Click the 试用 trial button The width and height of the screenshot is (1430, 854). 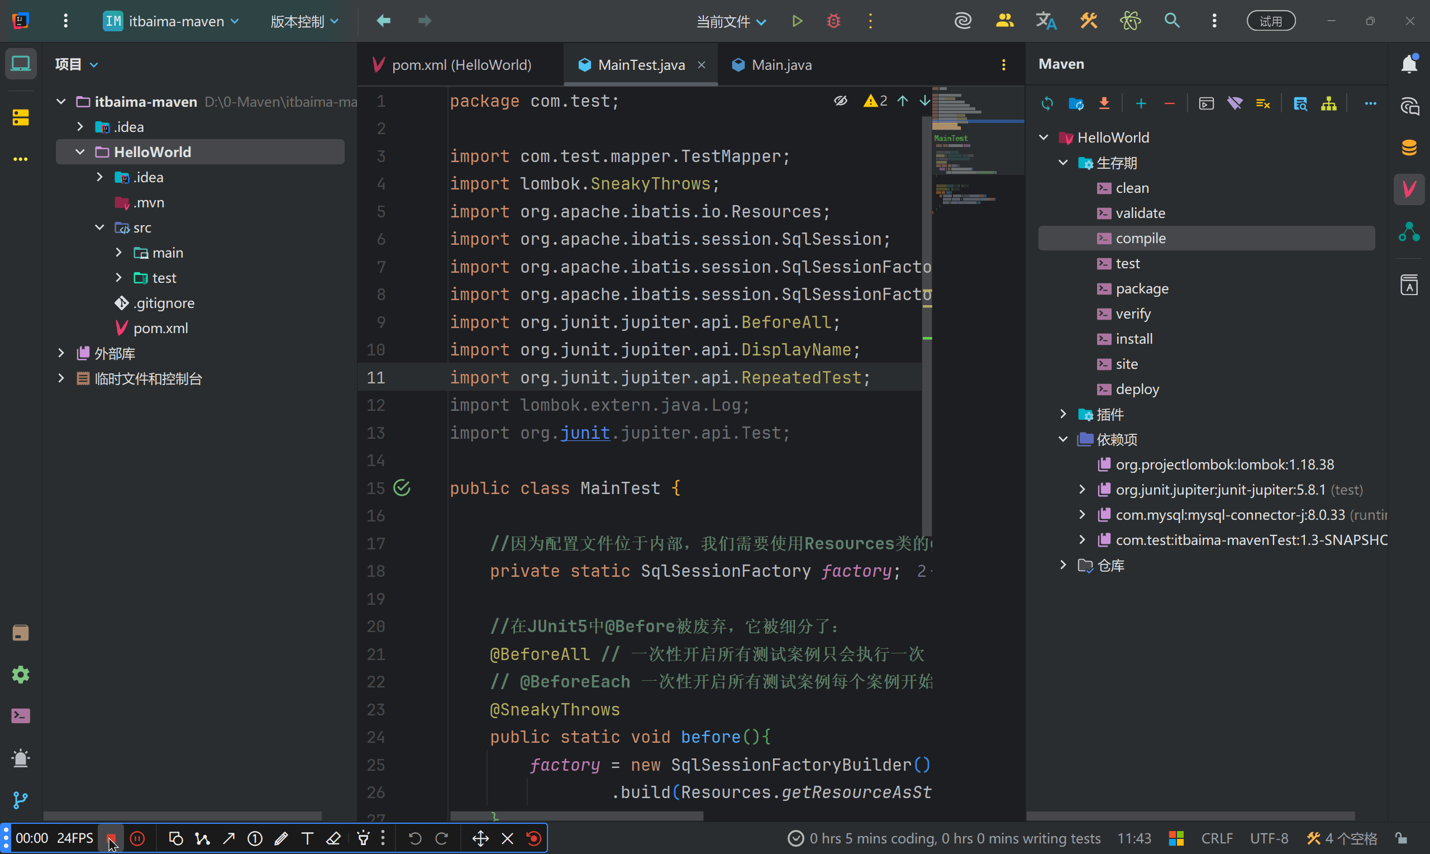(1270, 21)
